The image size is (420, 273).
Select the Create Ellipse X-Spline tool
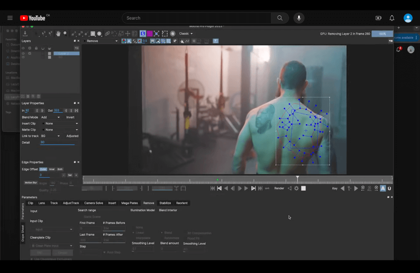(x=100, y=34)
